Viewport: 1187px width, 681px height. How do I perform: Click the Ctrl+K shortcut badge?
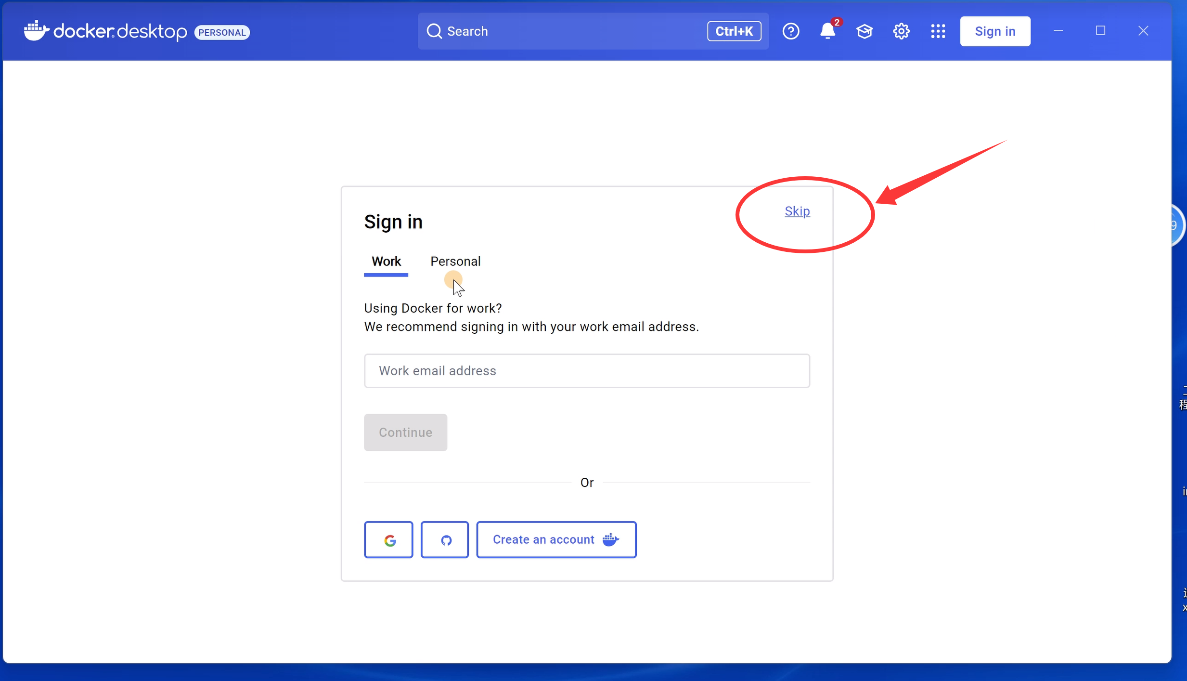[734, 31]
